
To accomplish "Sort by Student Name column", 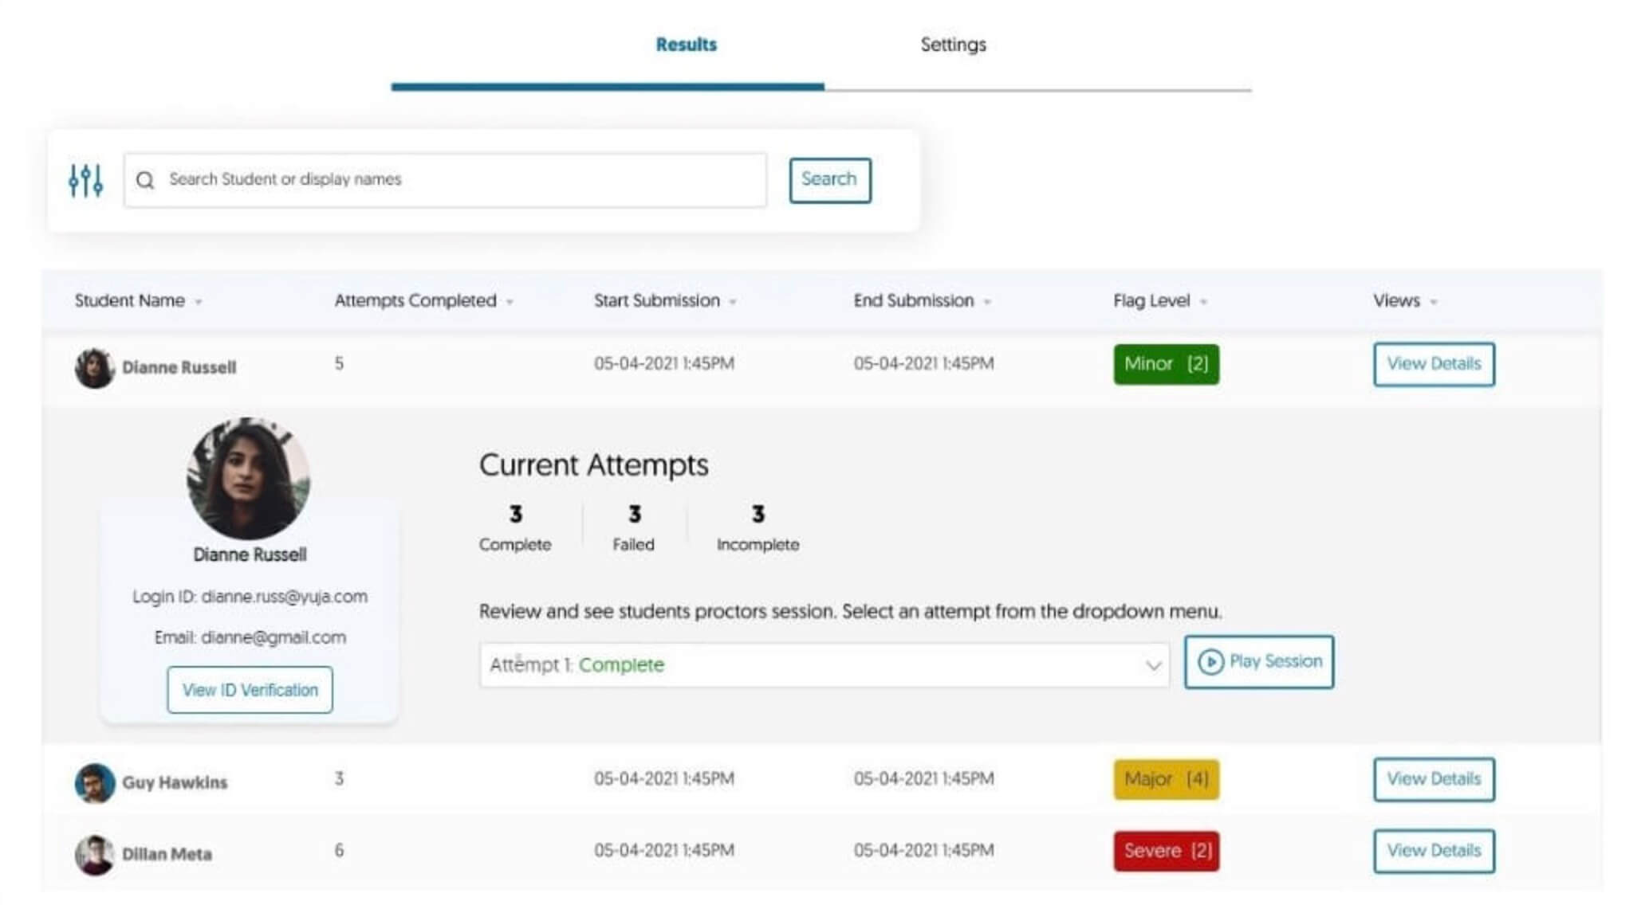I will click(x=138, y=300).
